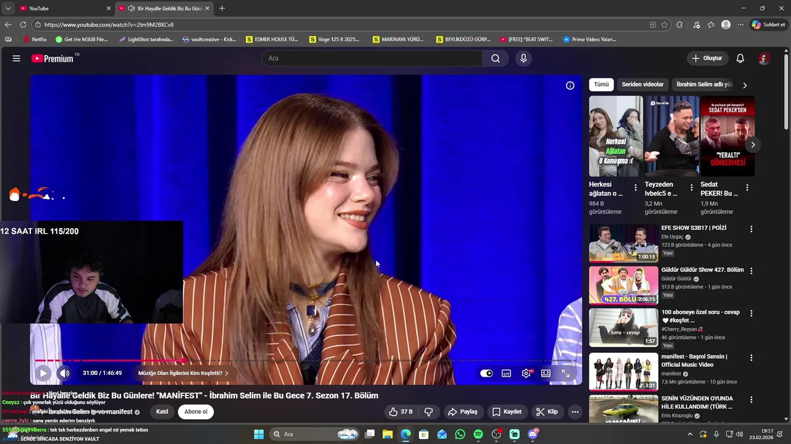This screenshot has height=444, width=791.
Task: Expand chapter 'Müziğe Olan İlgilerini Kim Keşfetti?'
Action: point(183,373)
